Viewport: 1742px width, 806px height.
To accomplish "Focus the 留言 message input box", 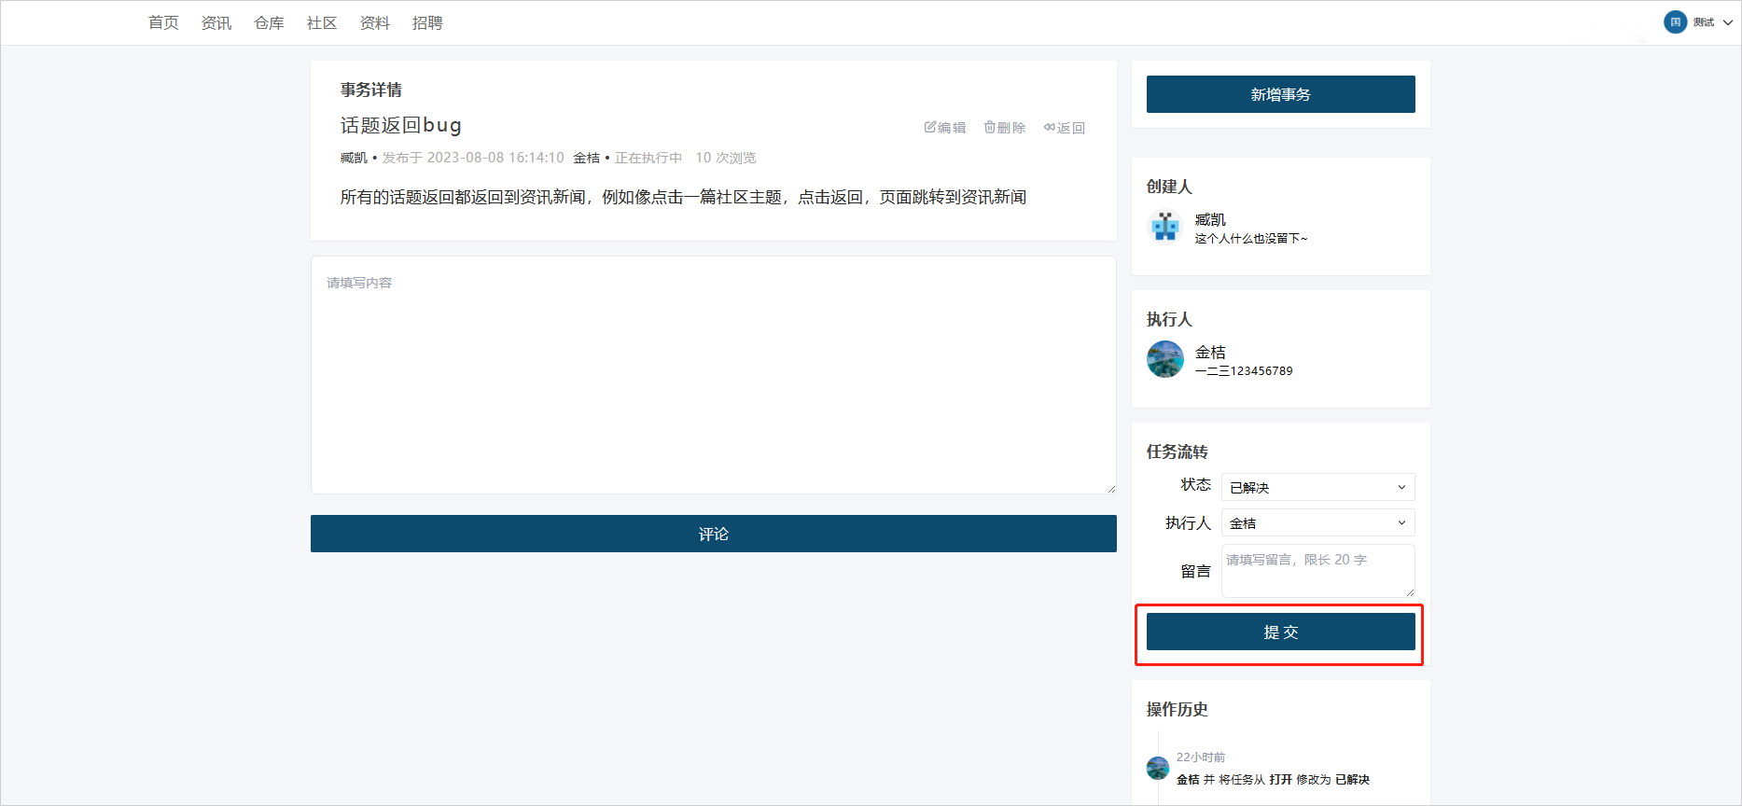I will (x=1317, y=570).
